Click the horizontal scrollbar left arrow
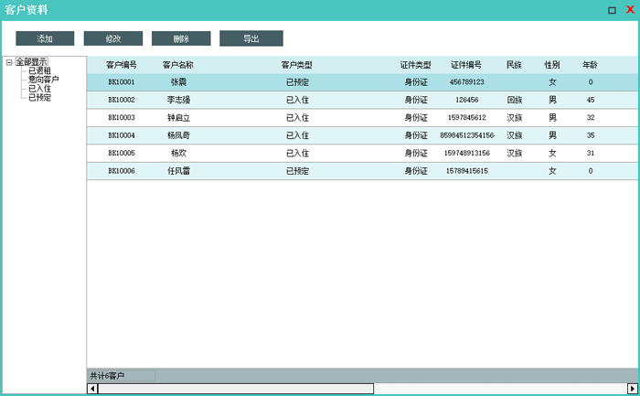Image resolution: width=640 pixels, height=396 pixels. coord(92,389)
